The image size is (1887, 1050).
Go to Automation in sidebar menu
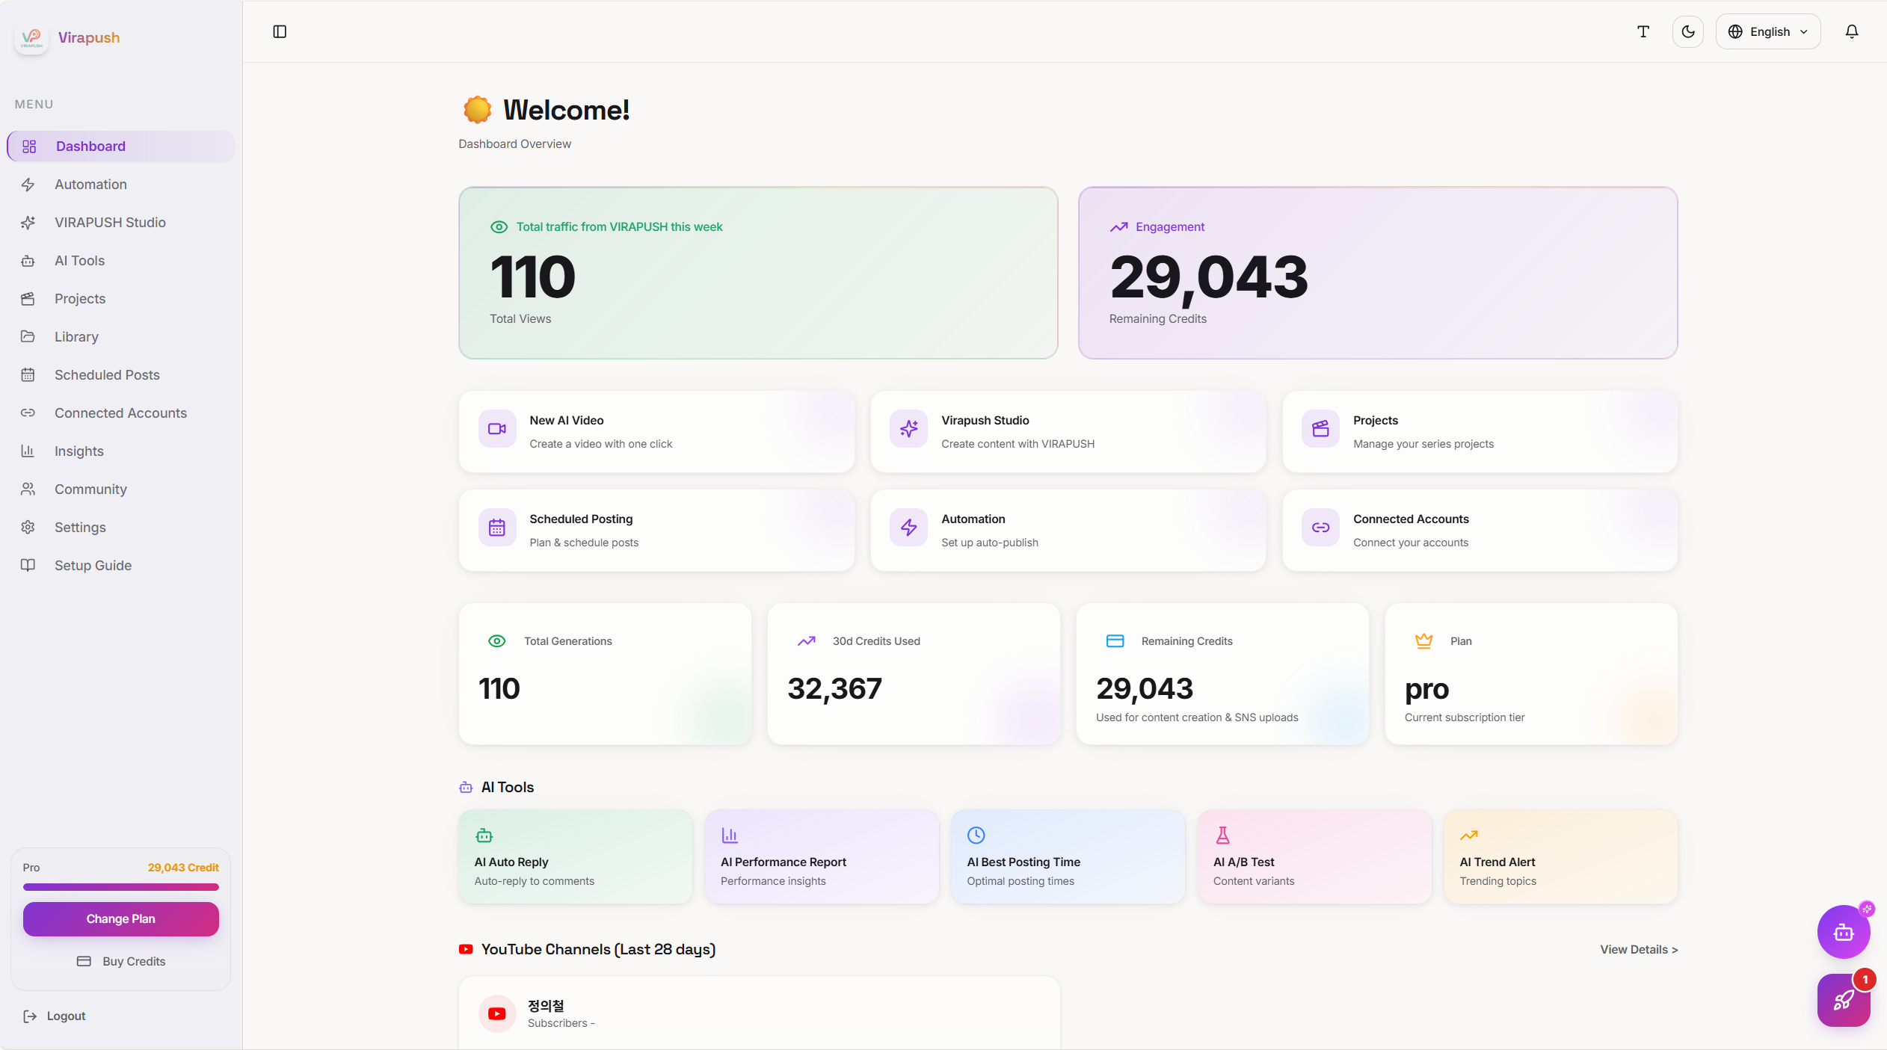[x=90, y=184]
